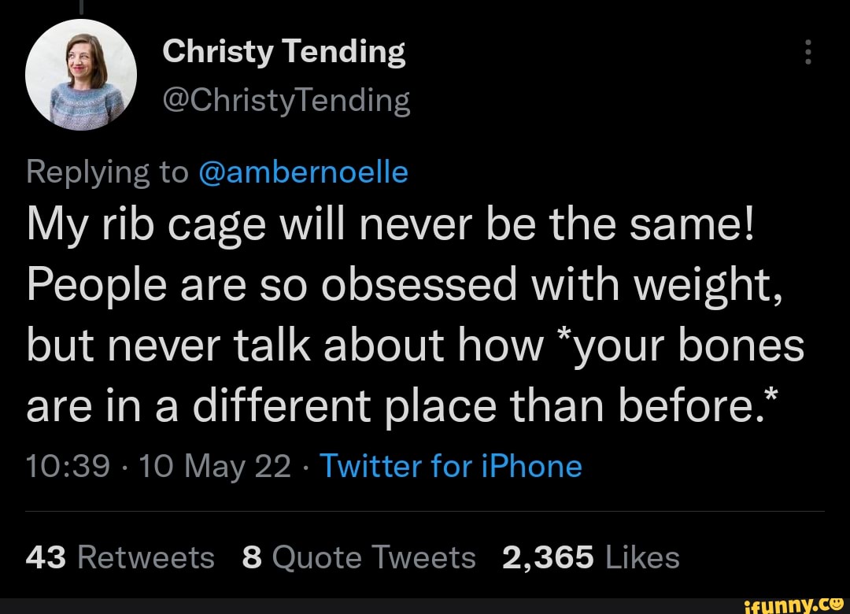Click the @ChristyTending handle
The image size is (850, 614).
286,101
